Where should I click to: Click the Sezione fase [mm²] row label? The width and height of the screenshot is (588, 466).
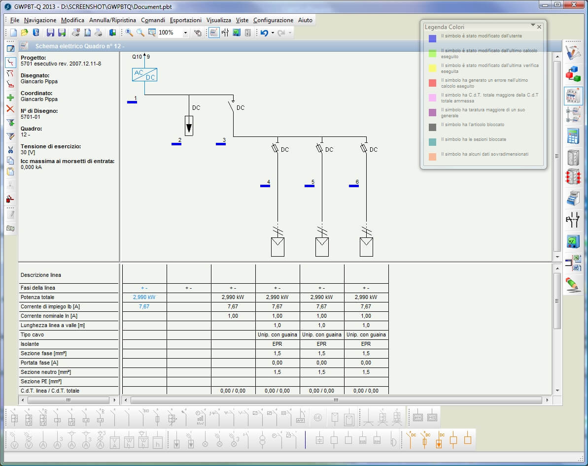(43, 353)
